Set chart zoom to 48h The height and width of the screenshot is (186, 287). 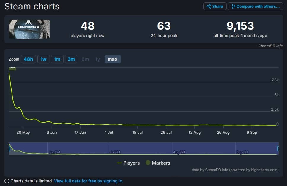[x=28, y=59]
